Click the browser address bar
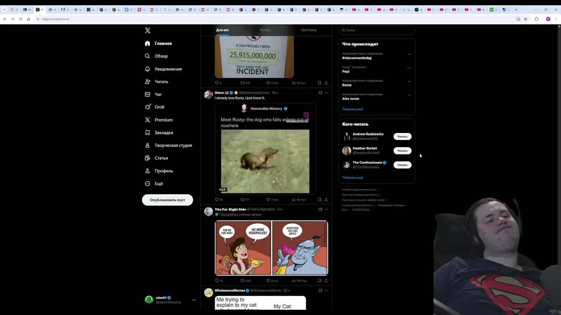This screenshot has width=561, height=315. (x=276, y=19)
